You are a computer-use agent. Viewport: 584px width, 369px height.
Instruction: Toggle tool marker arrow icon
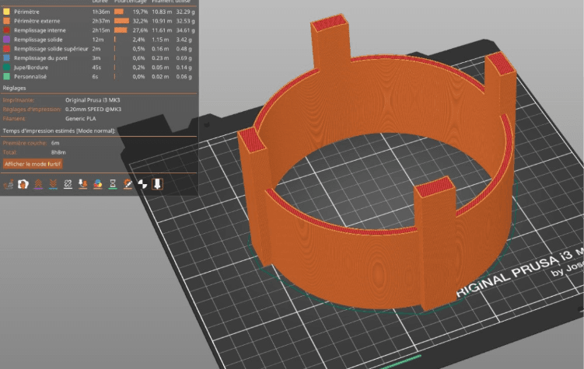(x=157, y=184)
